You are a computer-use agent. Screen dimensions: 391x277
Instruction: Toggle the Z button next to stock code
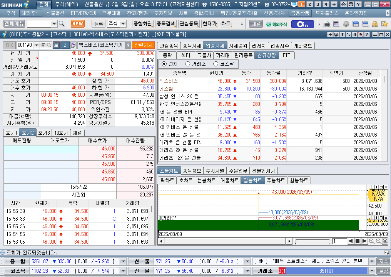click(65, 45)
